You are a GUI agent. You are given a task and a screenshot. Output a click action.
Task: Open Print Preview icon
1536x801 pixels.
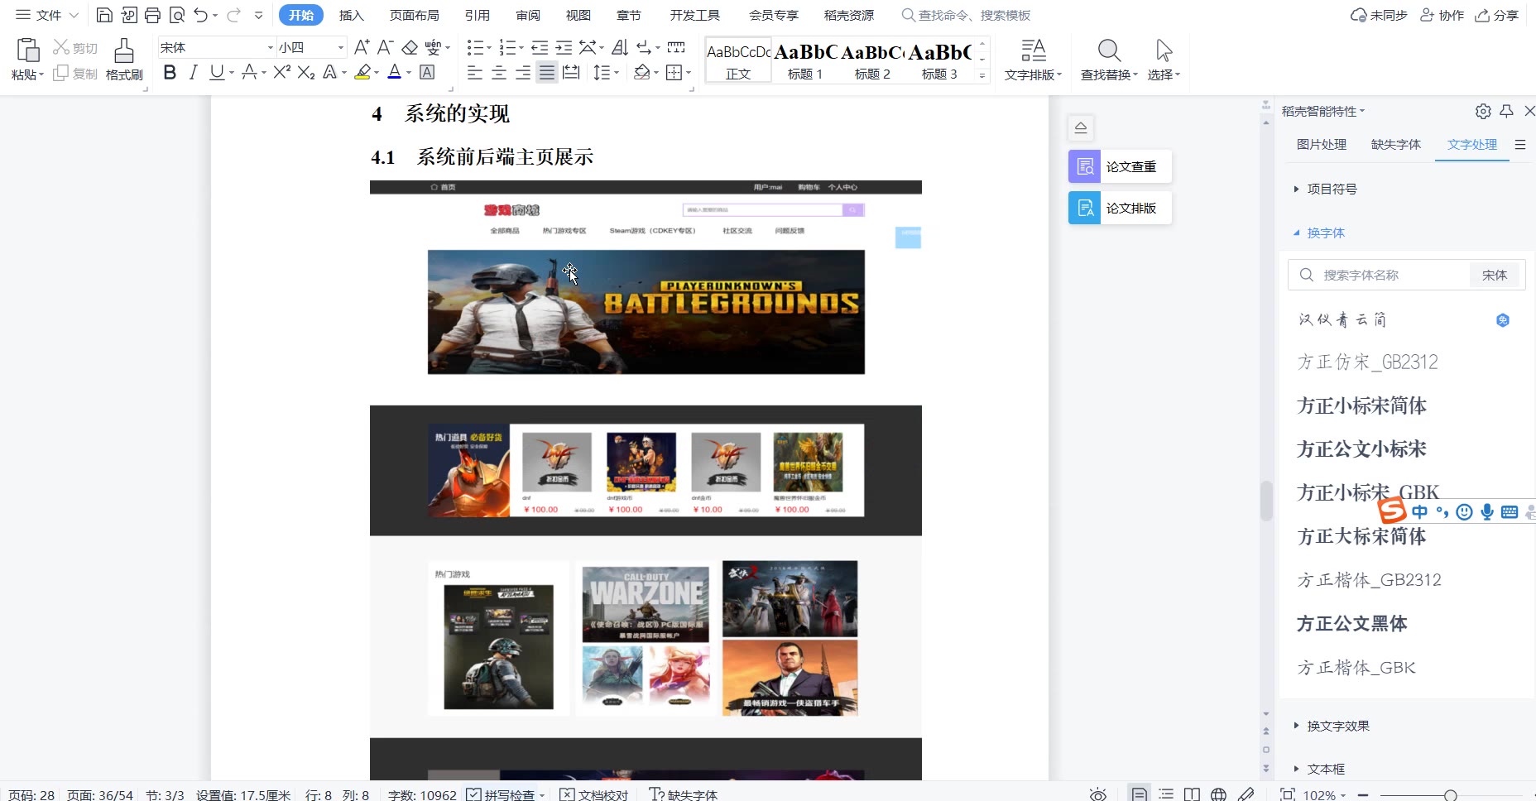coord(176,15)
